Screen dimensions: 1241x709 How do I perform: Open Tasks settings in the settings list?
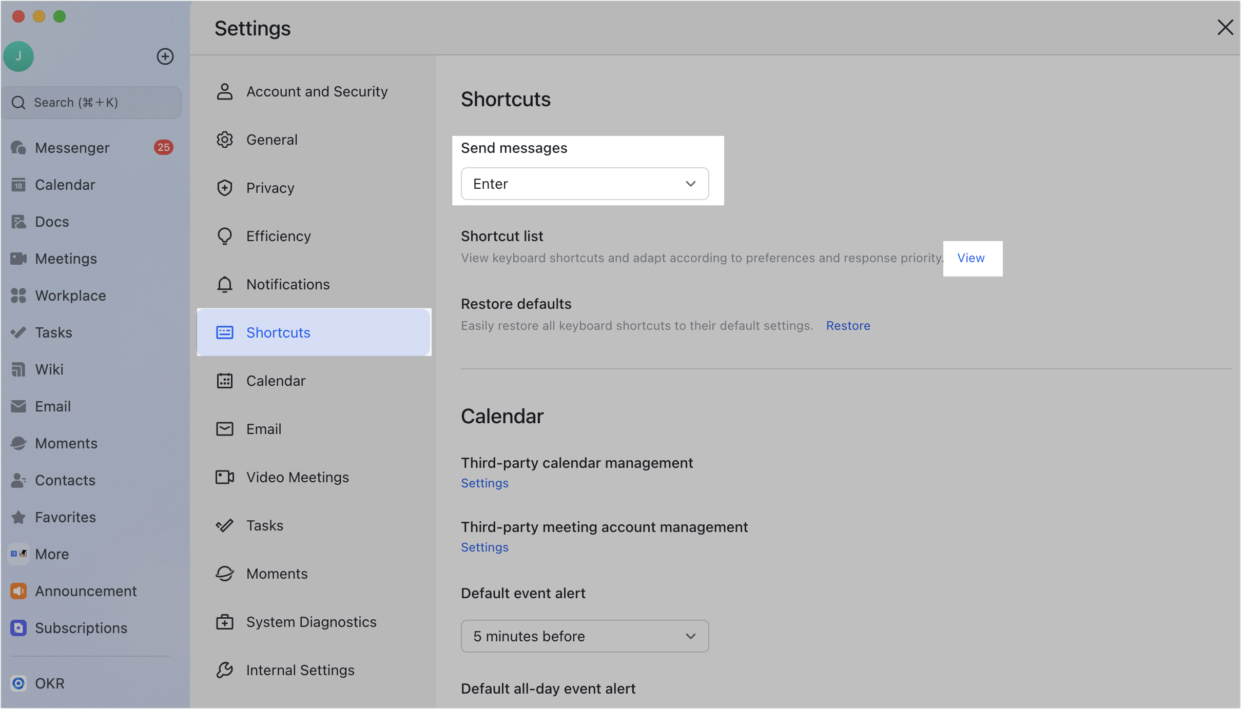pyautogui.click(x=314, y=525)
